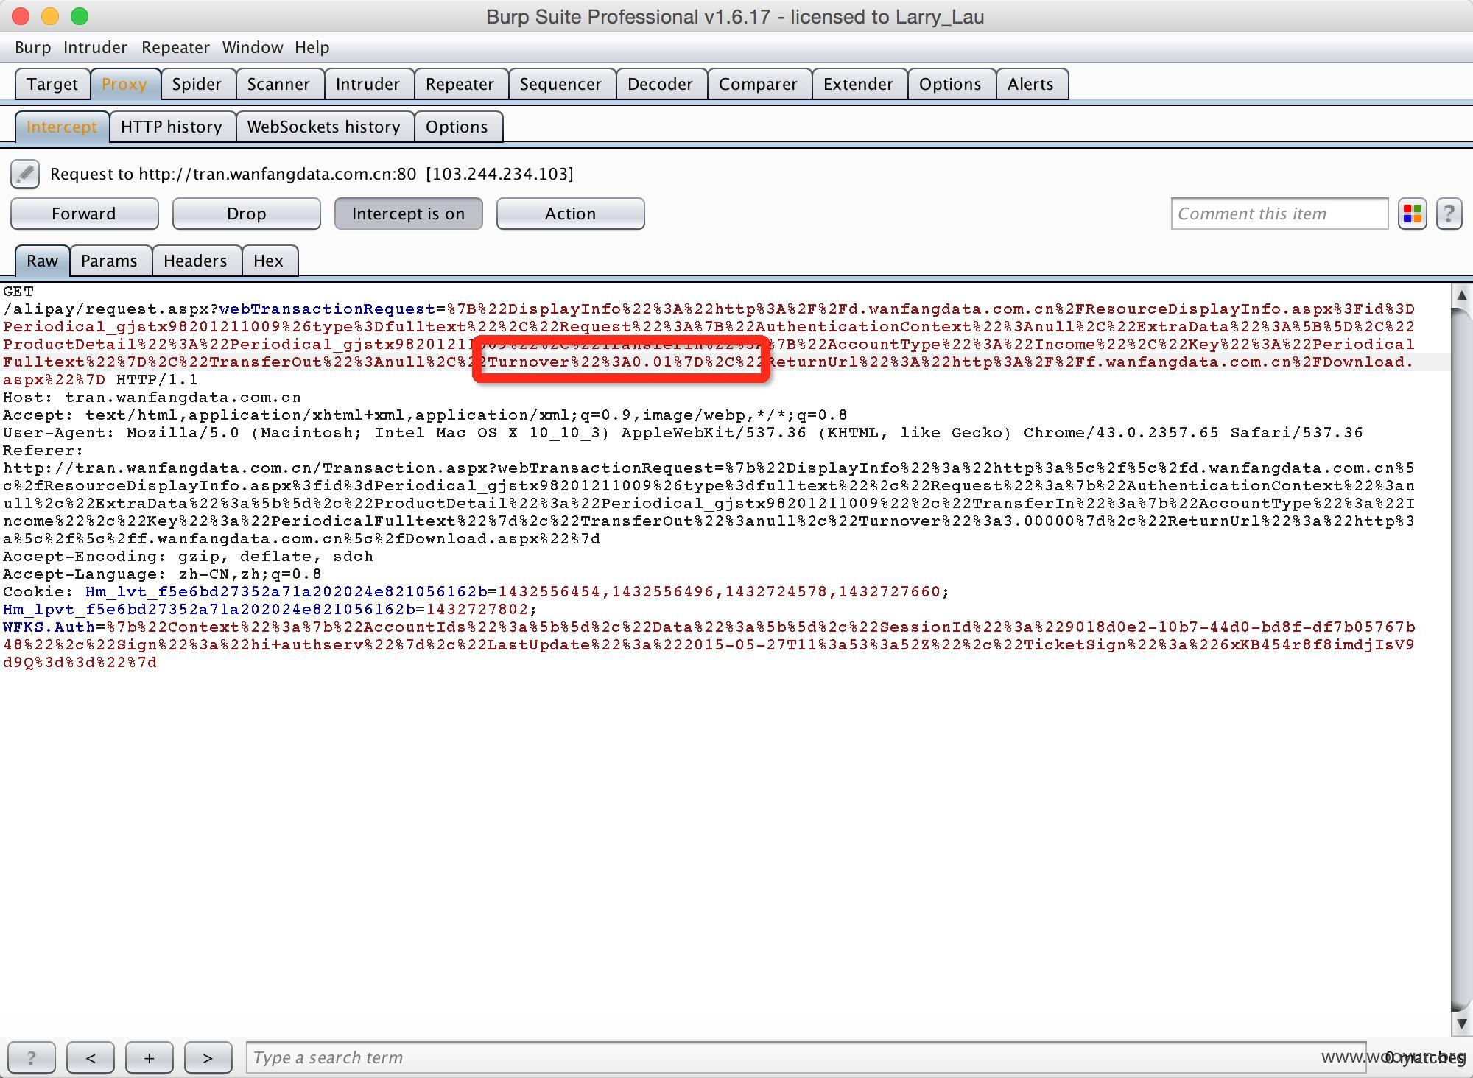1473x1078 pixels.
Task: Open the Help menu
Action: pyautogui.click(x=312, y=47)
